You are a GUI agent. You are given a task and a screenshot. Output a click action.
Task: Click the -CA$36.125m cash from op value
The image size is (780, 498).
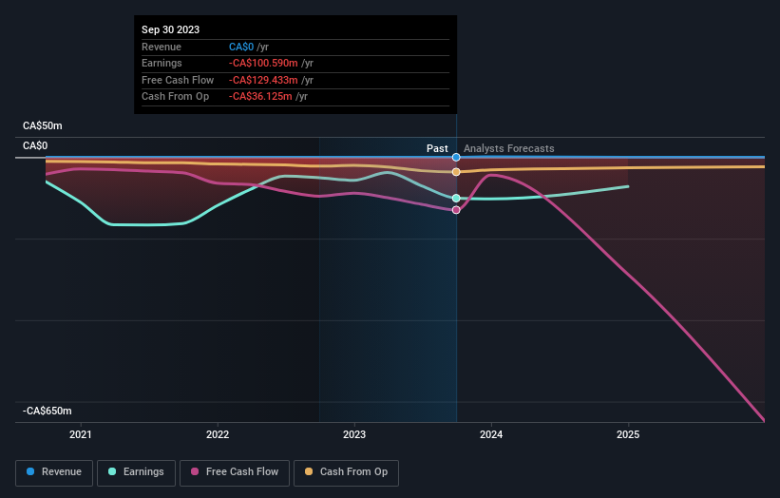tap(260, 97)
